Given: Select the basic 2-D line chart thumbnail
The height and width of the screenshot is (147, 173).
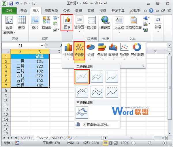Looking at the screenshot, I should pyautogui.click(x=82, y=77).
